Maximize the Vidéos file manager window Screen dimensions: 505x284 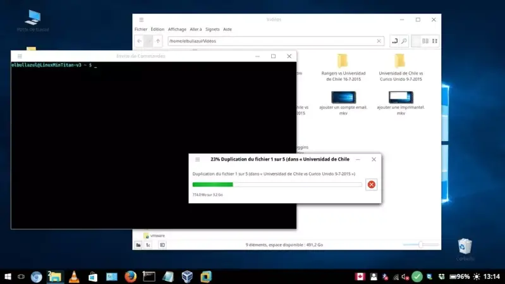click(x=418, y=20)
